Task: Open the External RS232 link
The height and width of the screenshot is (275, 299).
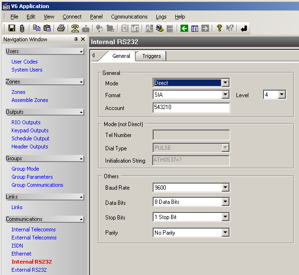Action: [x=29, y=270]
